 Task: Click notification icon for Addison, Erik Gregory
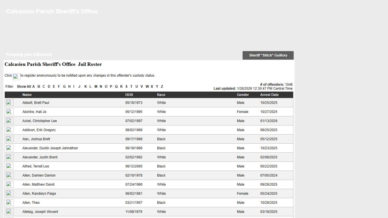pos(10,130)
